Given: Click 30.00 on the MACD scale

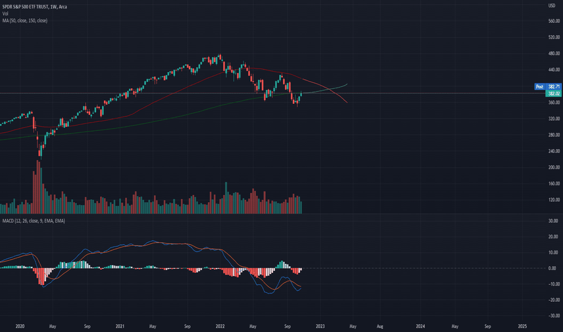Looking at the screenshot, I should [553, 221].
